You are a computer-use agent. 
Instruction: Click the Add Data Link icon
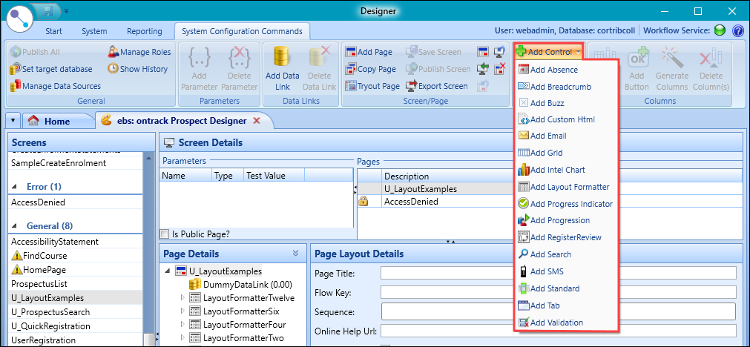click(282, 58)
